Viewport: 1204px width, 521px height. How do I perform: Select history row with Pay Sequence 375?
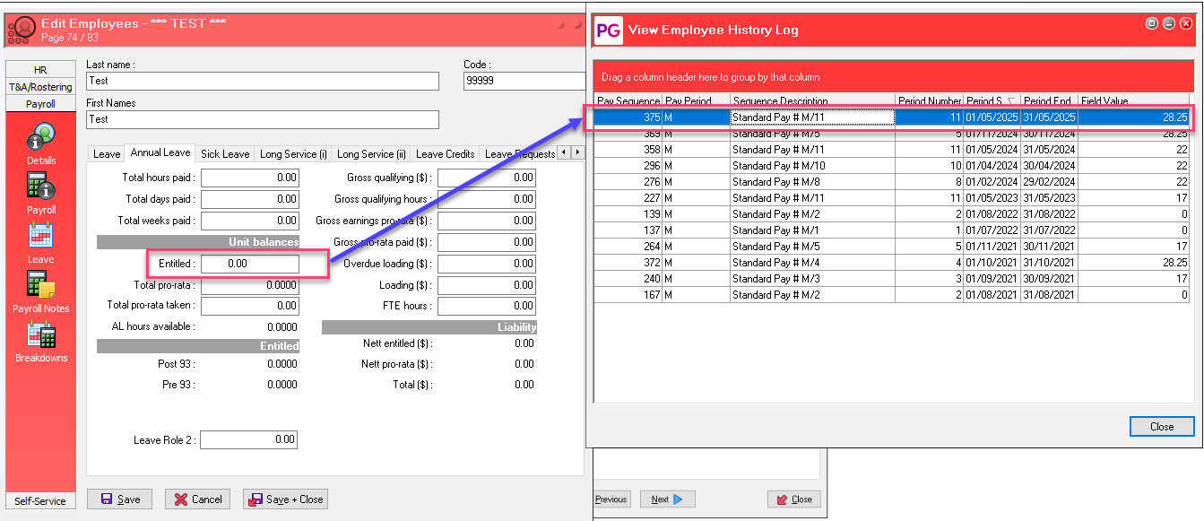pos(893,117)
